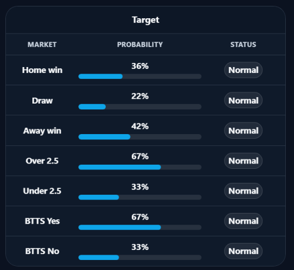Click the Draw Normal status badge
Viewport: 294px width, 270px height.
(x=243, y=101)
